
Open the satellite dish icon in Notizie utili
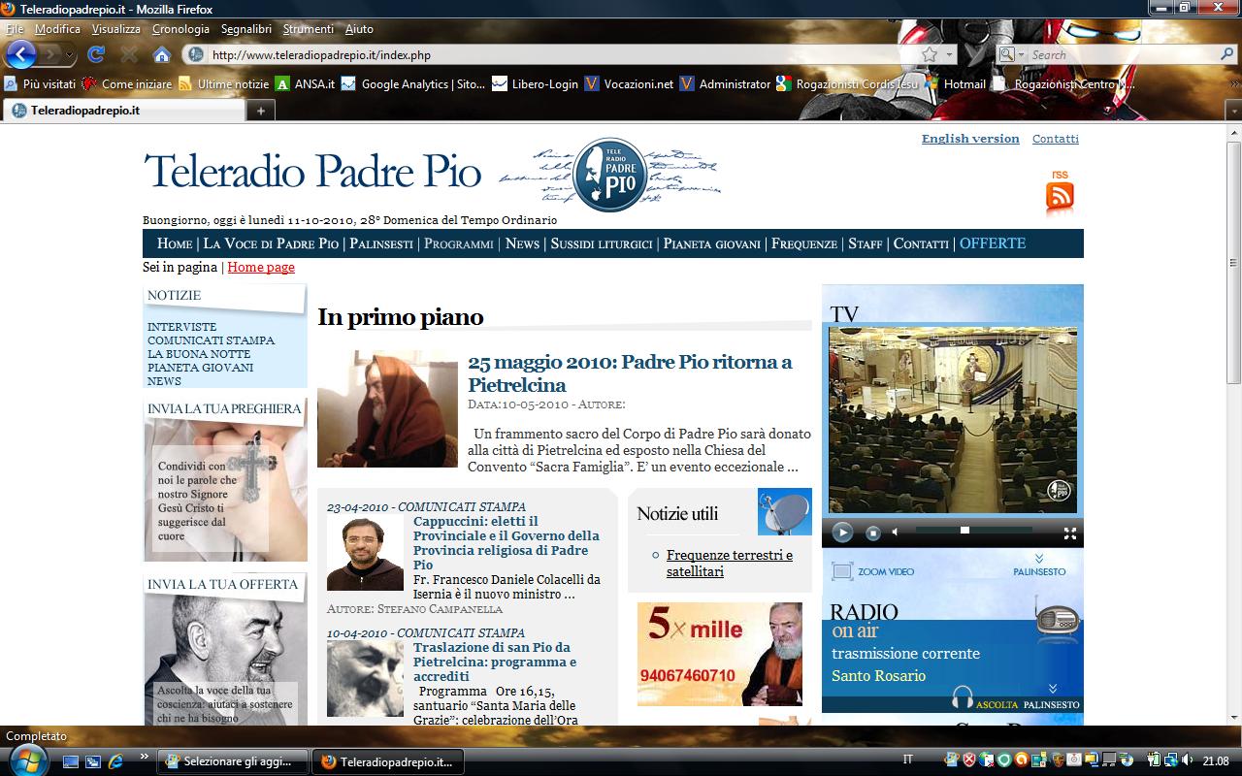point(784,511)
